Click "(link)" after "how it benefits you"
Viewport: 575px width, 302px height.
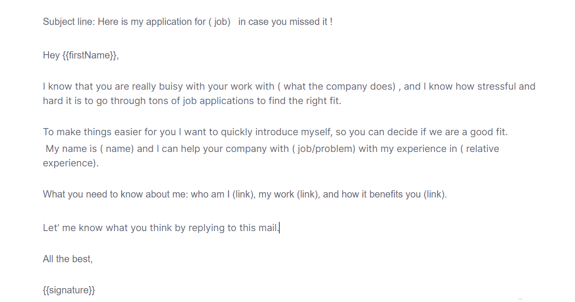coord(435,195)
